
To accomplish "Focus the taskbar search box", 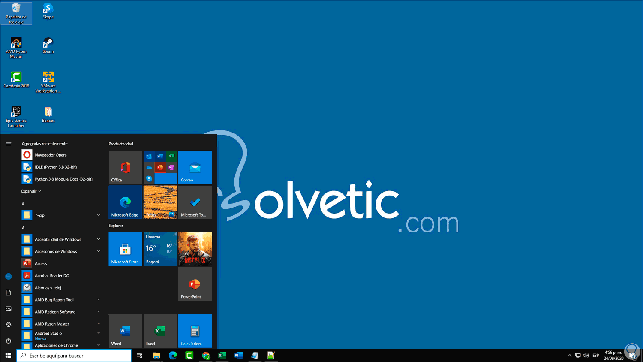I will coord(74,356).
